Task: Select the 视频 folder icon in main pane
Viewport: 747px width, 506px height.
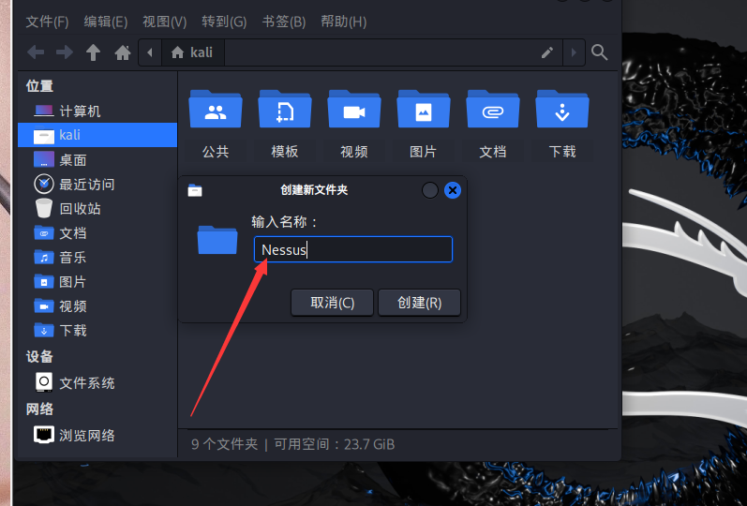Action: [354, 110]
